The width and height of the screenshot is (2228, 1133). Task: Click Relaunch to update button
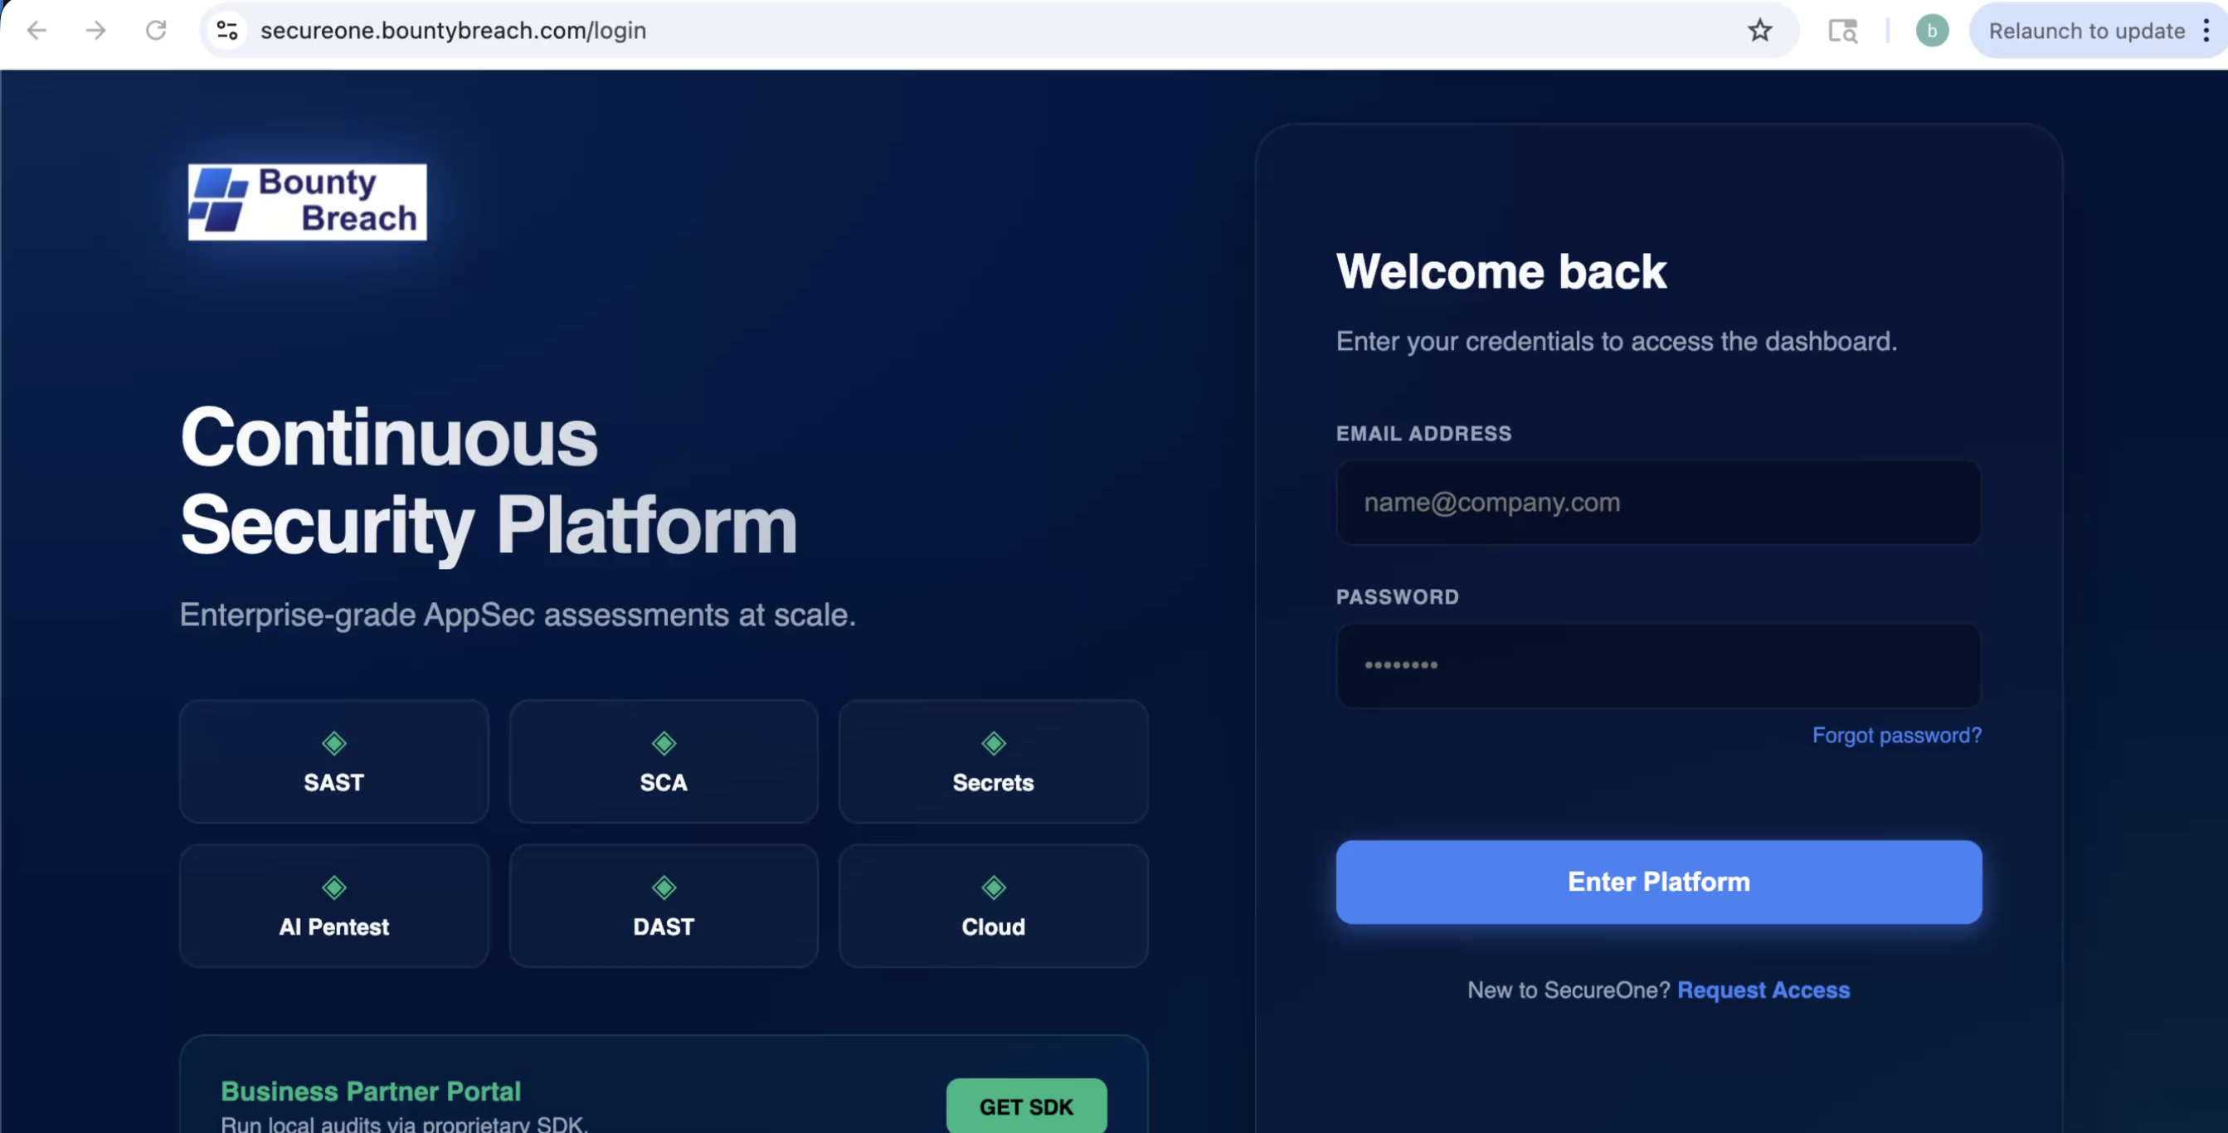click(x=2086, y=32)
